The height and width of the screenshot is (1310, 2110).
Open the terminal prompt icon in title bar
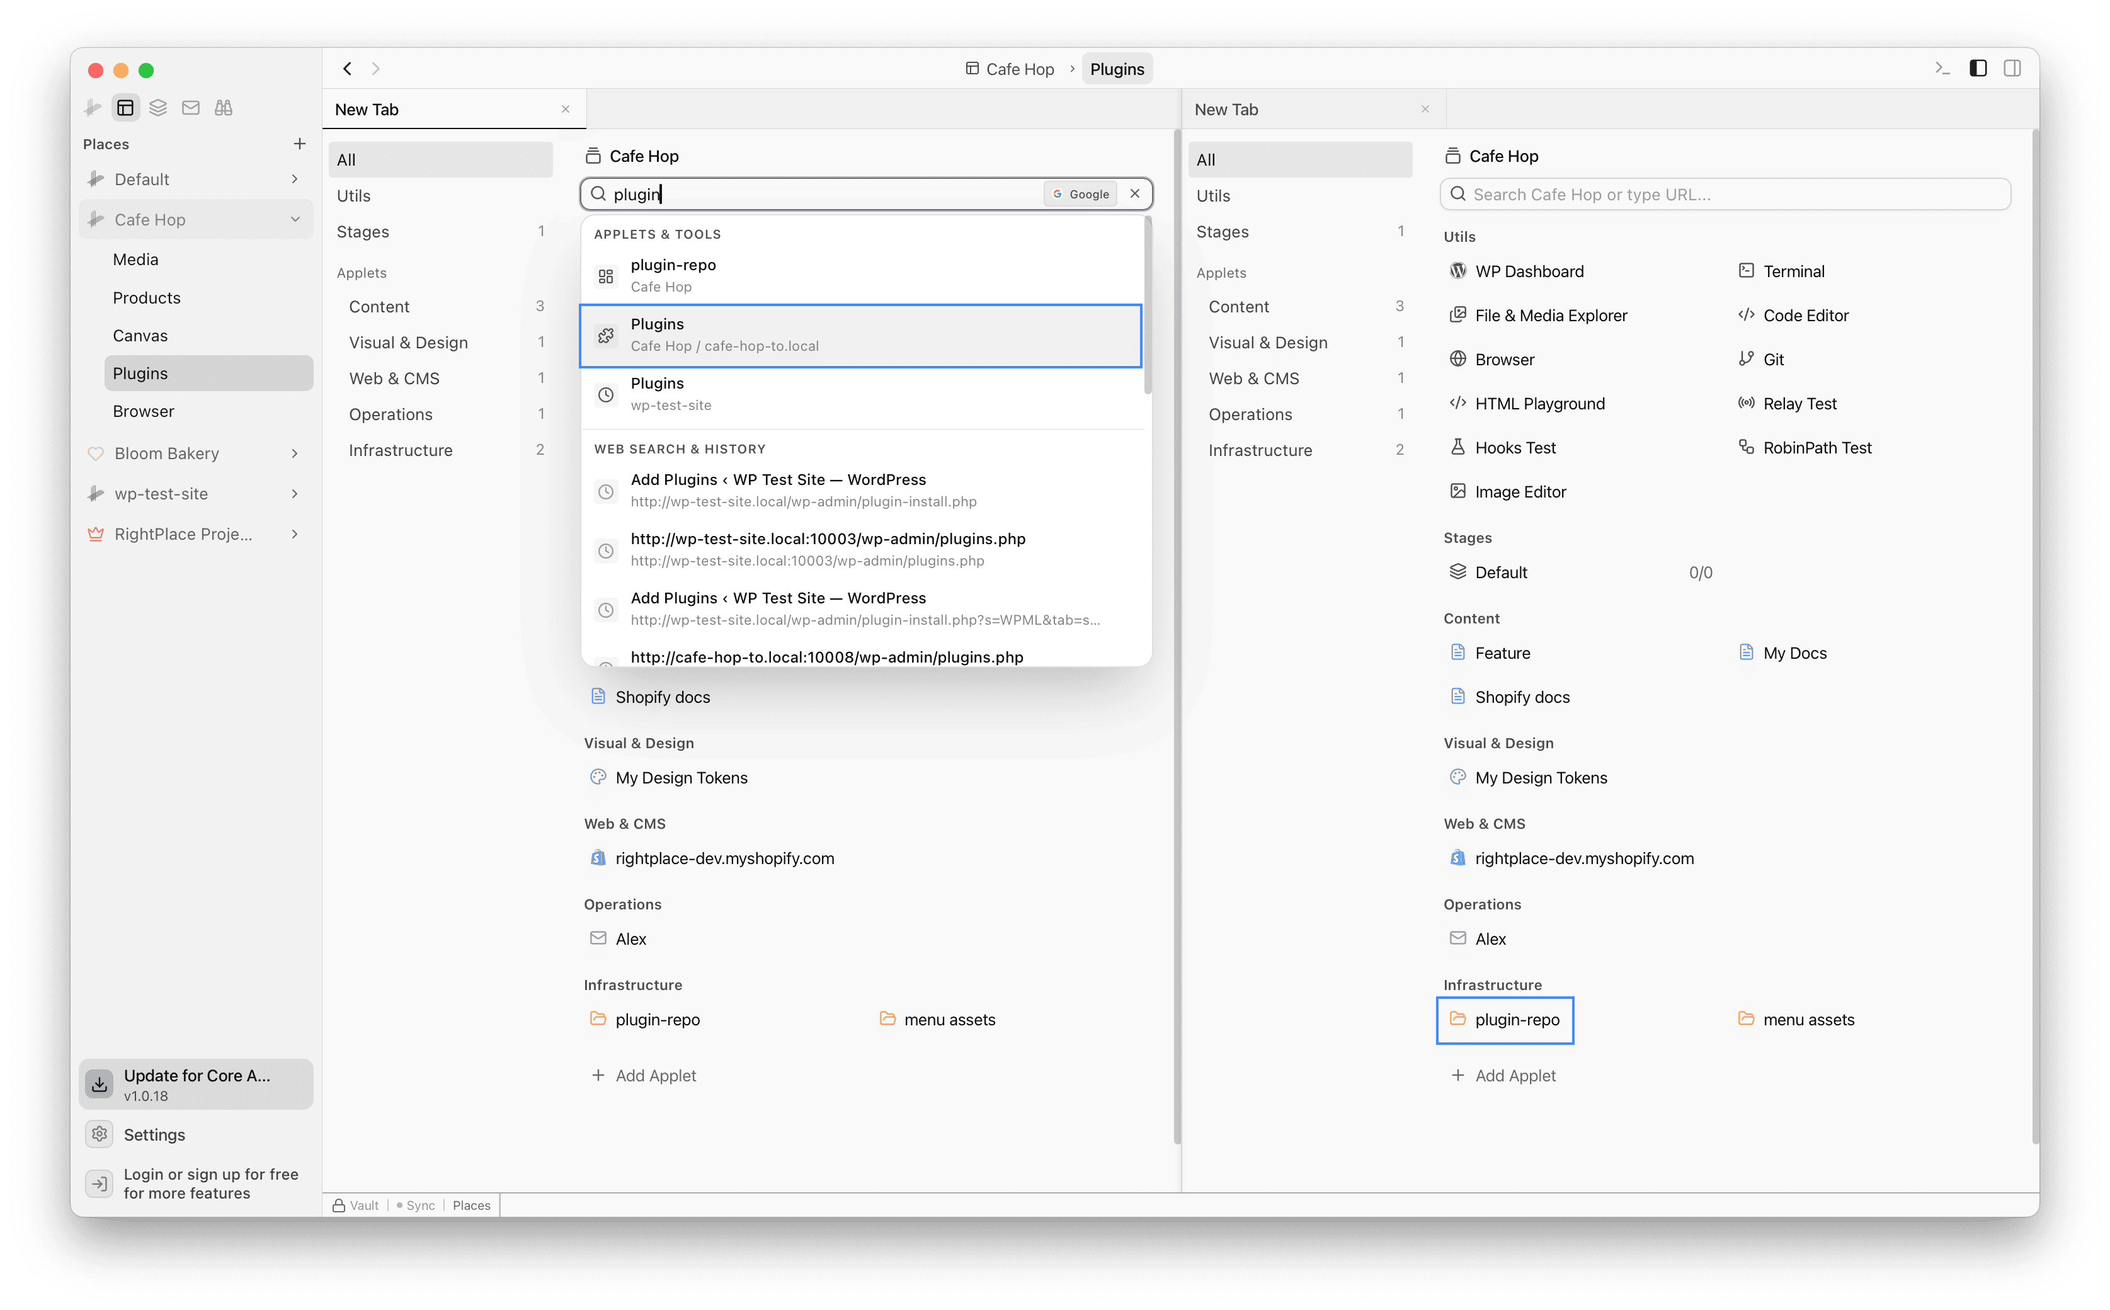click(x=1942, y=69)
